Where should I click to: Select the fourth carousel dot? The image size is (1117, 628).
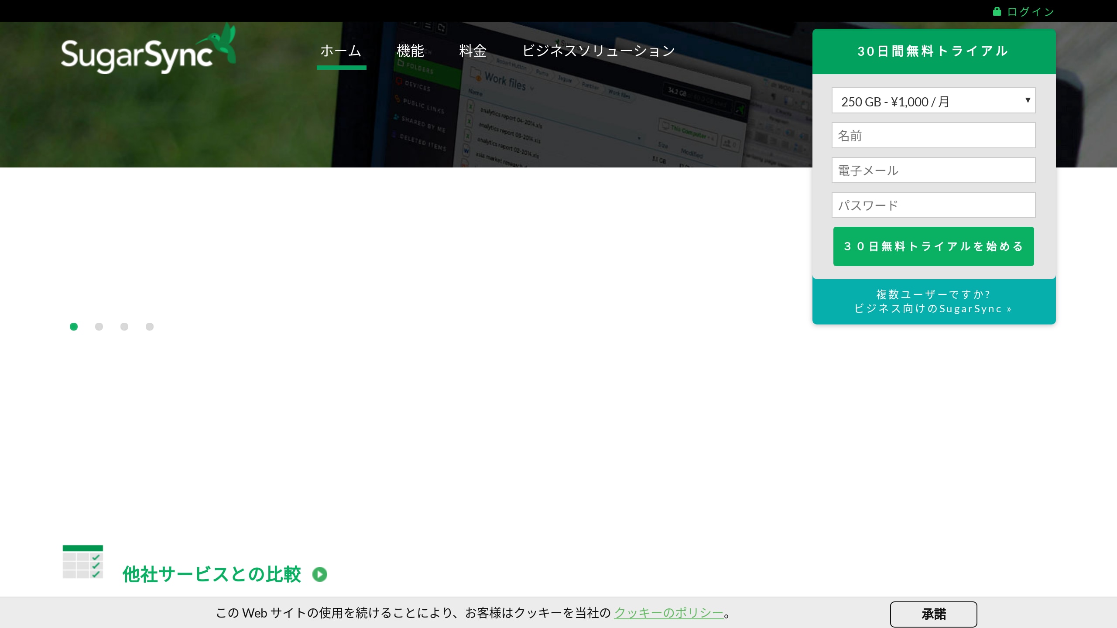tap(150, 327)
